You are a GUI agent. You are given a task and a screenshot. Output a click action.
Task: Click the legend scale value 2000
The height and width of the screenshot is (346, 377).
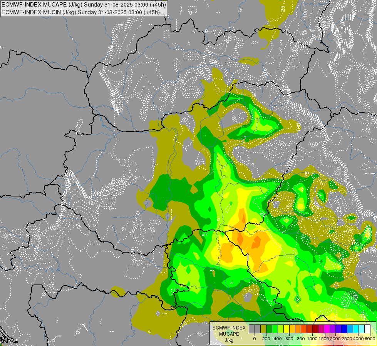click(335, 339)
